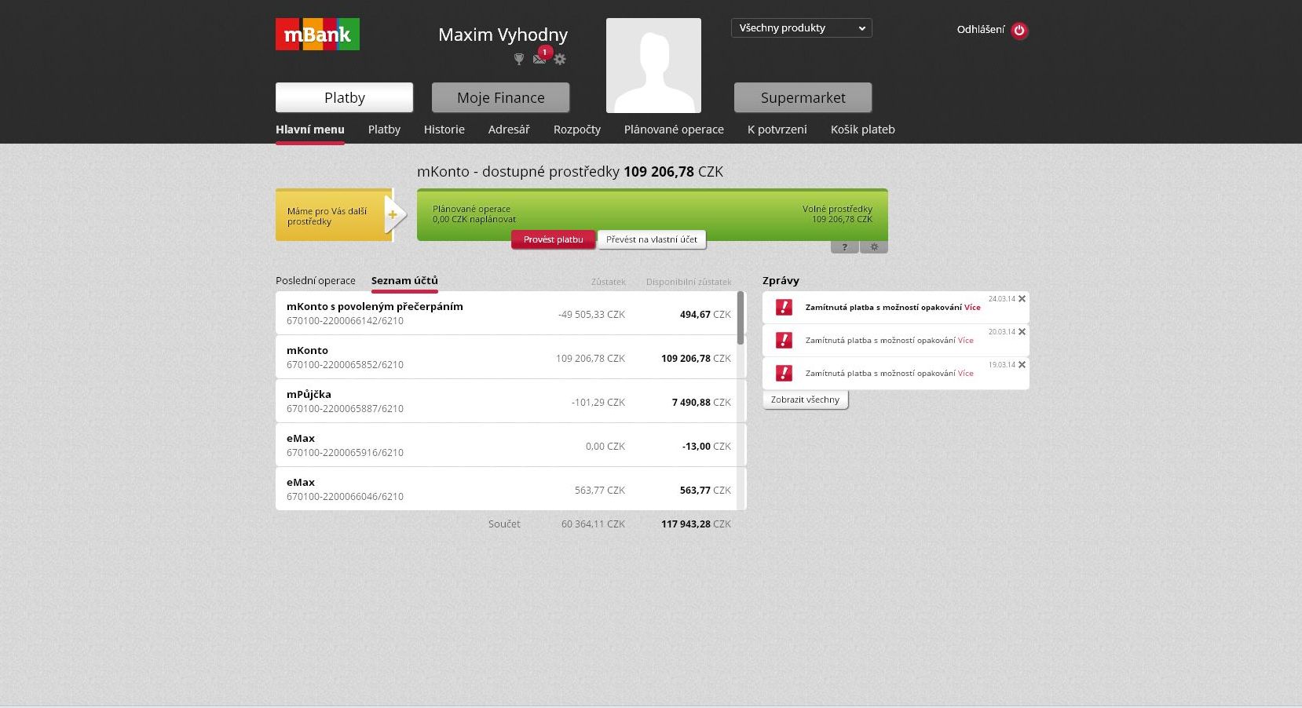Click the red logout power icon
1302x708 pixels.
[x=1019, y=31]
